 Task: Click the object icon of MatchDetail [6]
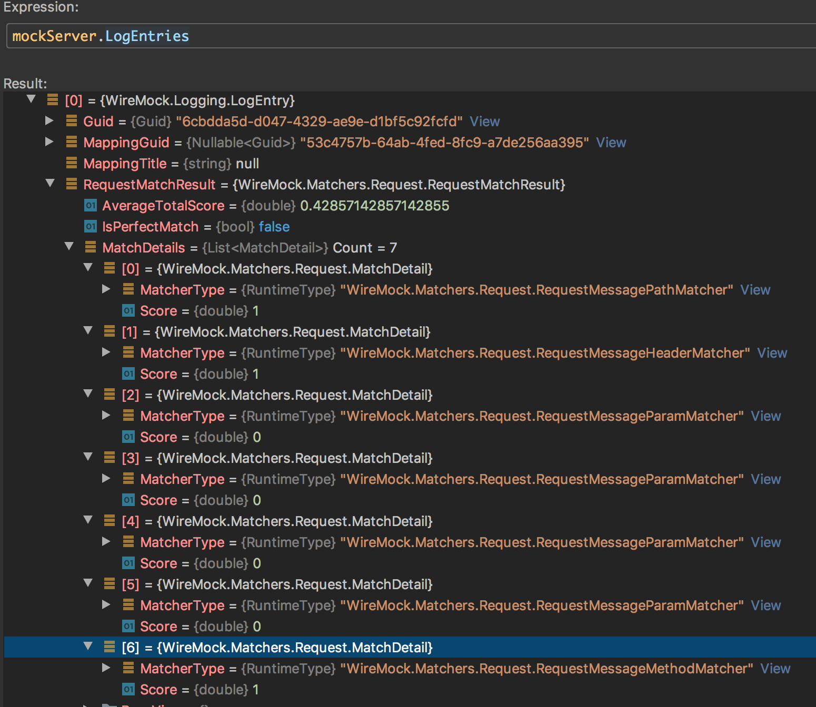coord(110,647)
